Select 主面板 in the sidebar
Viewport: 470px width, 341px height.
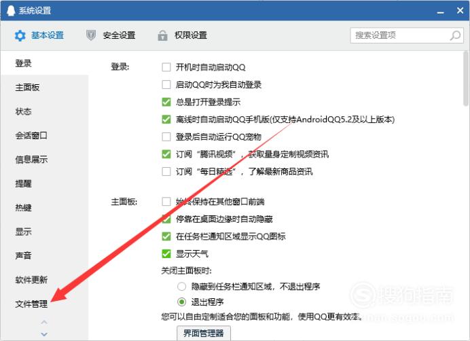click(45, 87)
